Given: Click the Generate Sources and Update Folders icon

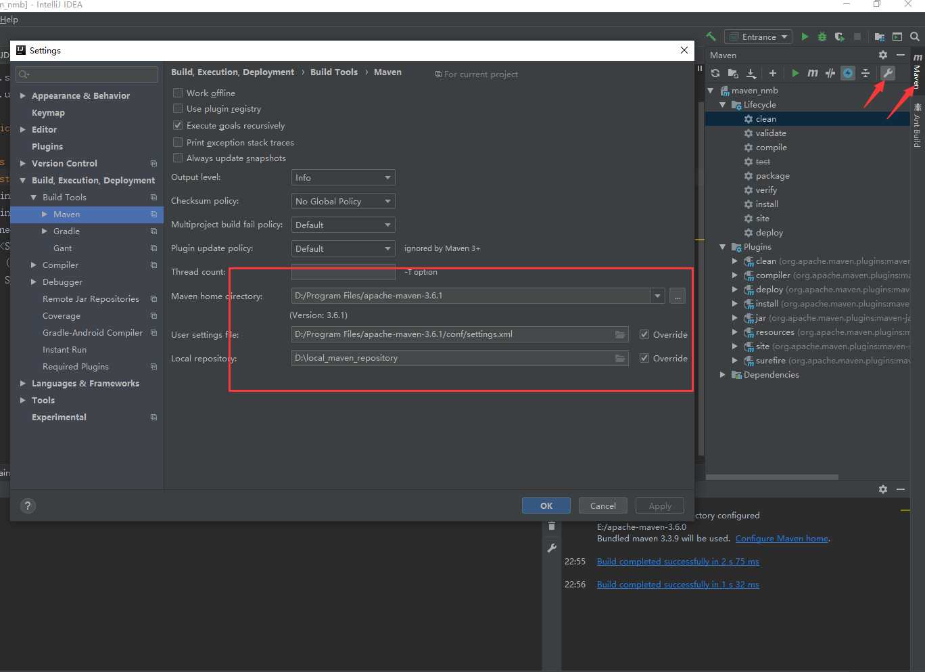Looking at the screenshot, I should (x=733, y=73).
